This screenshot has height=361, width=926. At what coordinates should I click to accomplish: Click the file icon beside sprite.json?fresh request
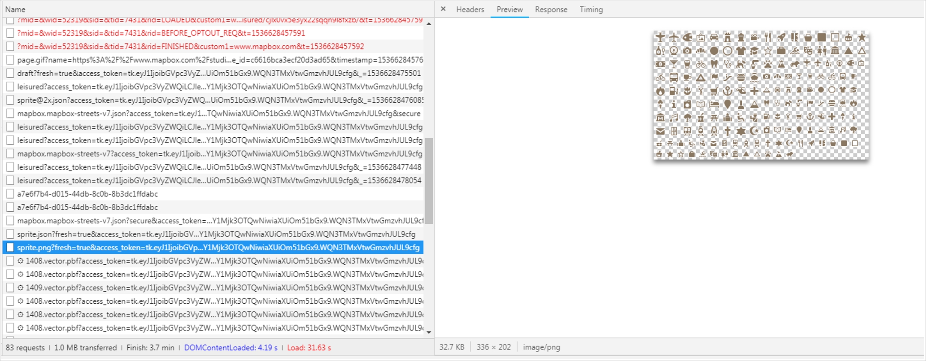click(x=10, y=234)
